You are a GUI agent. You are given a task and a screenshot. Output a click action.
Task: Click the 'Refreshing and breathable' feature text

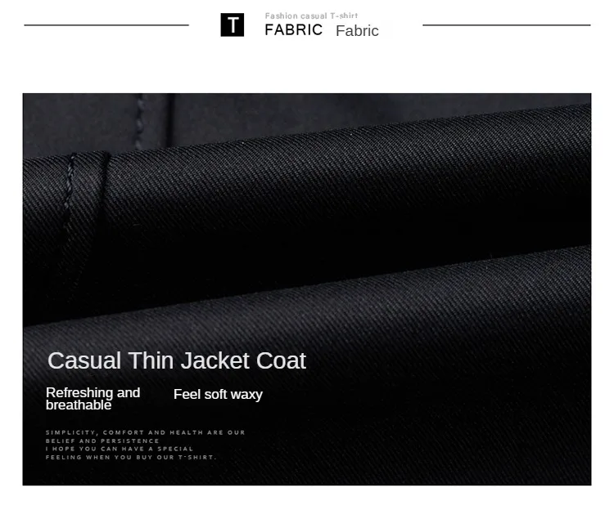point(93,399)
